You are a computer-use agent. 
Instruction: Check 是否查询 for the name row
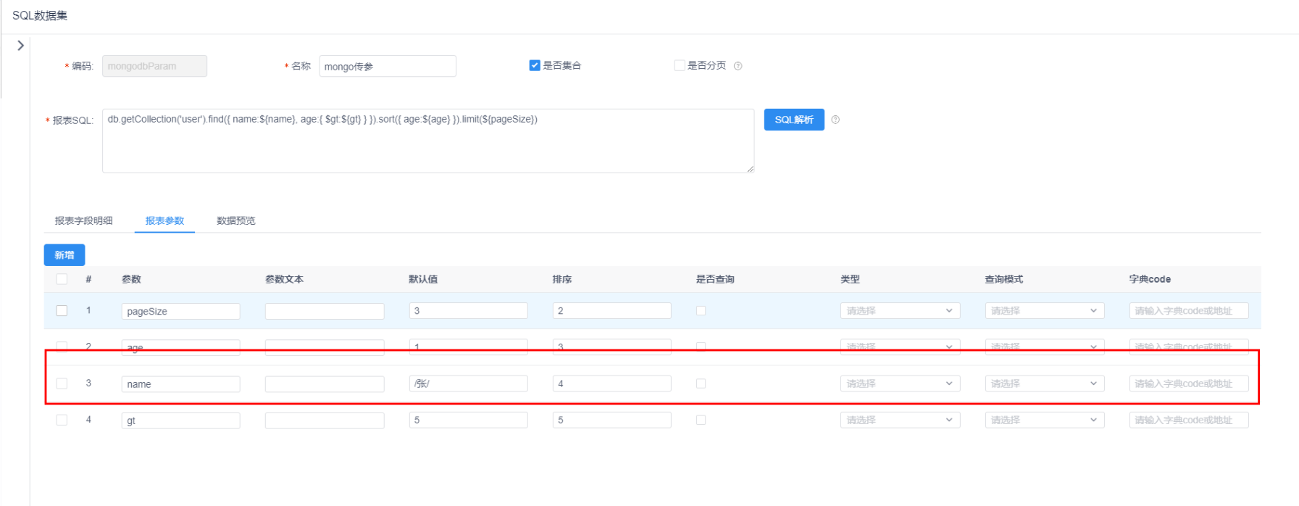701,383
